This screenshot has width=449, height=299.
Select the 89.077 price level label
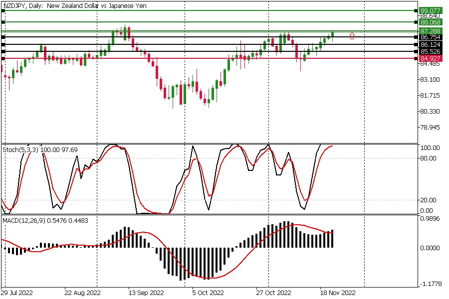tap(430, 11)
